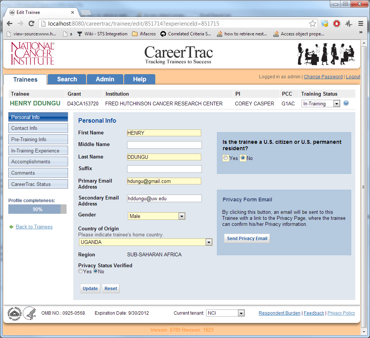Open the Training Status dropdown
370x338 pixels.
(321, 104)
